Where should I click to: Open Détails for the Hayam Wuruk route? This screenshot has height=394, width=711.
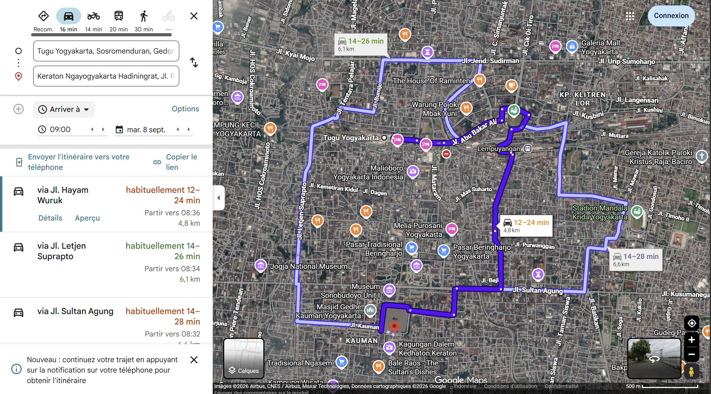click(50, 218)
